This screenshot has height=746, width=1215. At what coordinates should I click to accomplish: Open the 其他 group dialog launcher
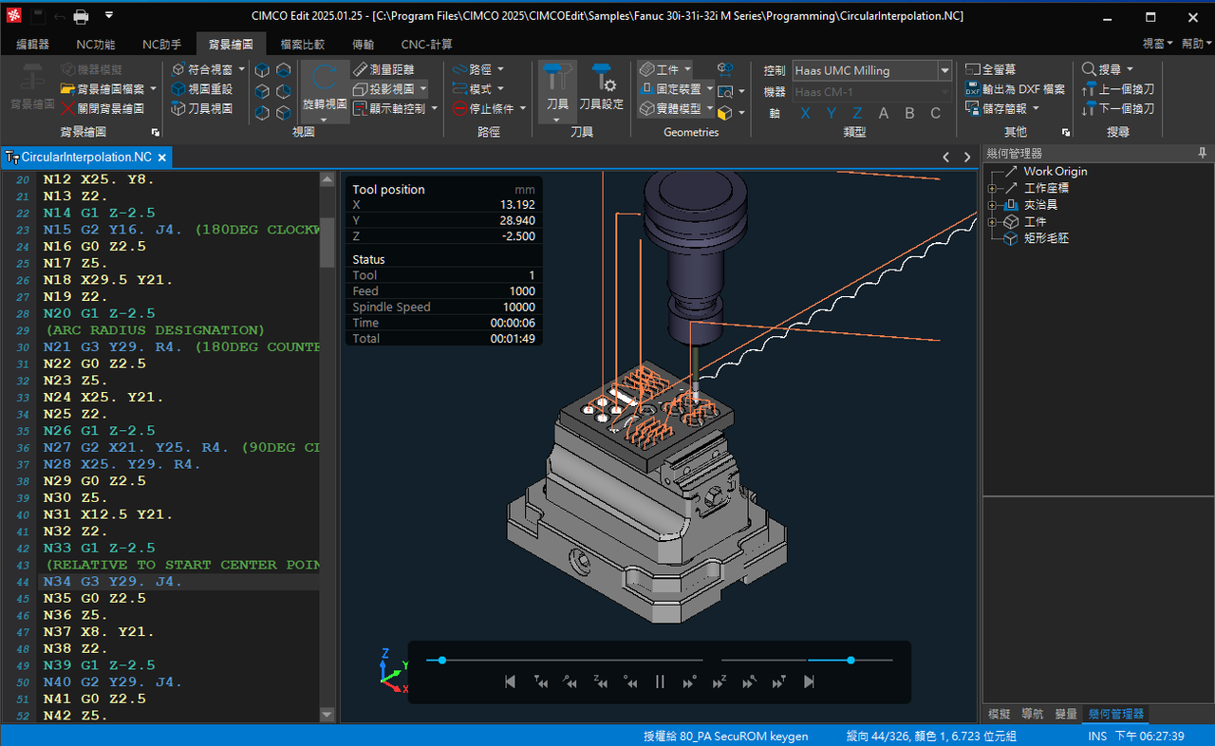pos(1066,133)
